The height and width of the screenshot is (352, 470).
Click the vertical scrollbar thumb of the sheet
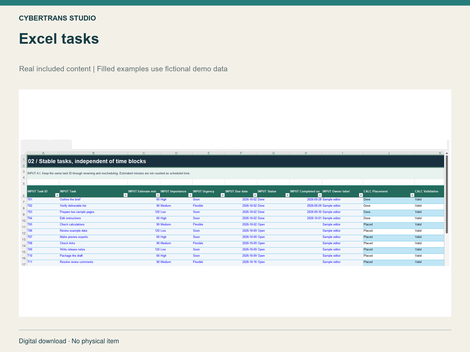[x=447, y=194]
